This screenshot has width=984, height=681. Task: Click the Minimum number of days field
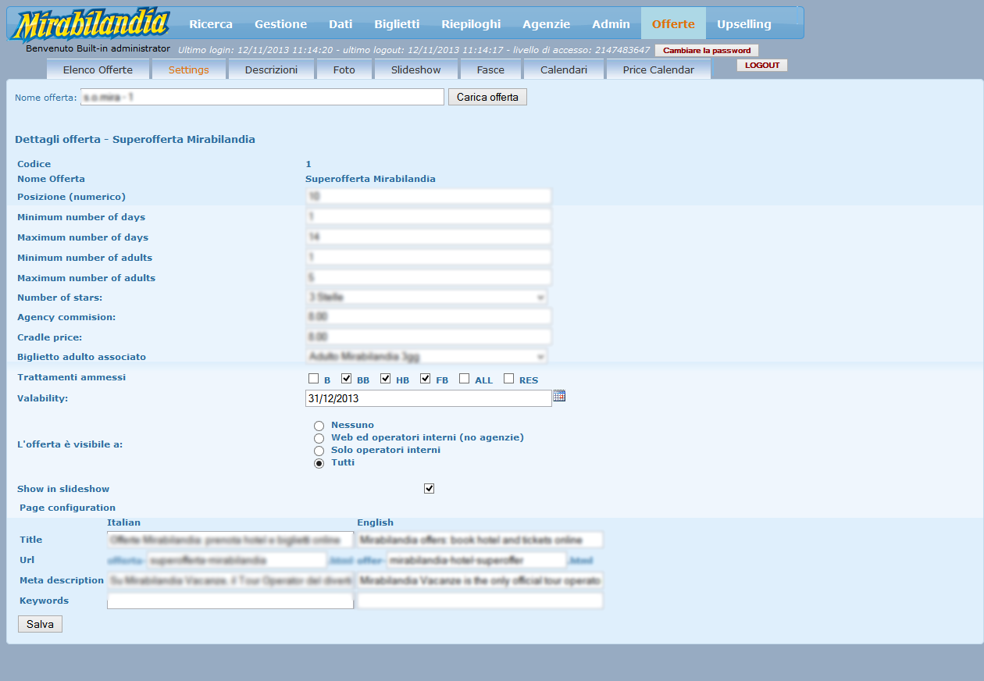coord(429,216)
